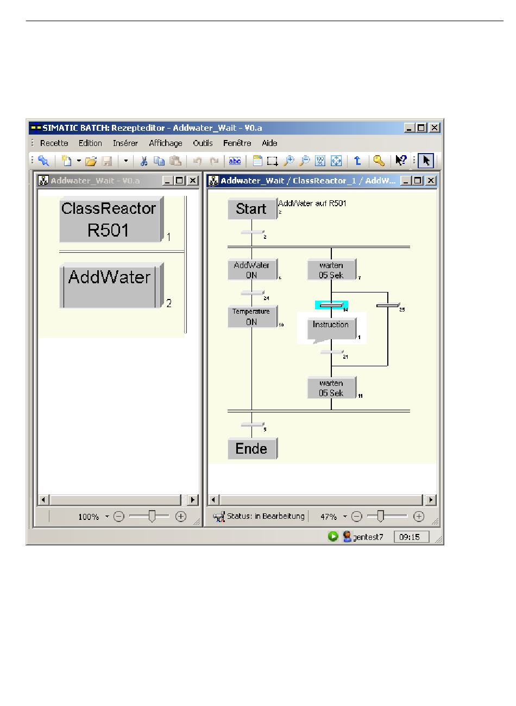The image size is (516, 706).
Task: Zoom in with the plus magnifier icon
Action: click(288, 161)
